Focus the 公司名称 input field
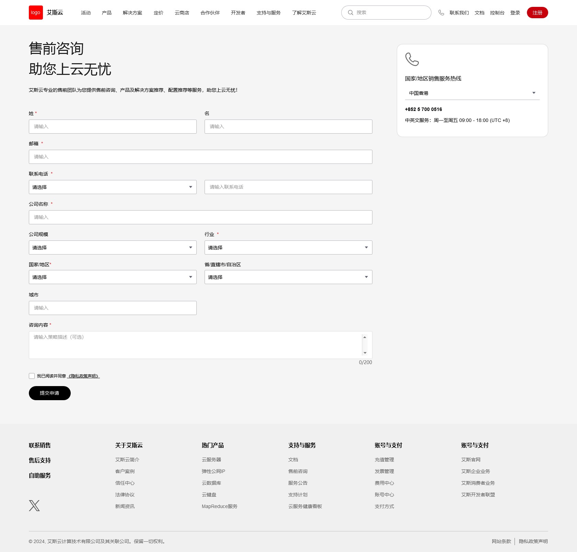Image resolution: width=577 pixels, height=552 pixels. (x=200, y=217)
